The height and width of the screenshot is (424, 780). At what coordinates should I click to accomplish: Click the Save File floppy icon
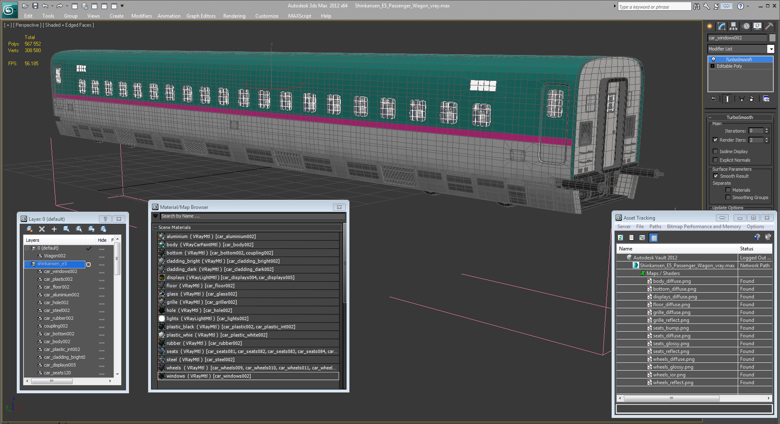[35, 6]
